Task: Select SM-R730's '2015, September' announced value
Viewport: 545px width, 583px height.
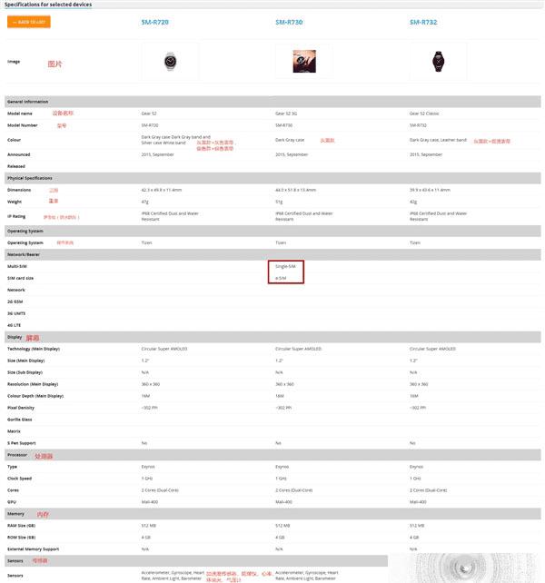Action: click(292, 154)
